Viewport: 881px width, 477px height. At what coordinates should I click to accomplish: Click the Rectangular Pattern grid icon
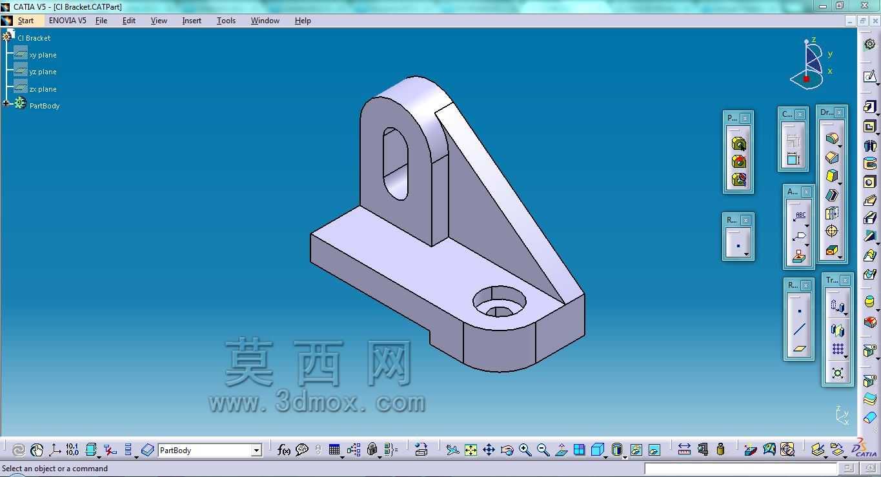coord(838,349)
